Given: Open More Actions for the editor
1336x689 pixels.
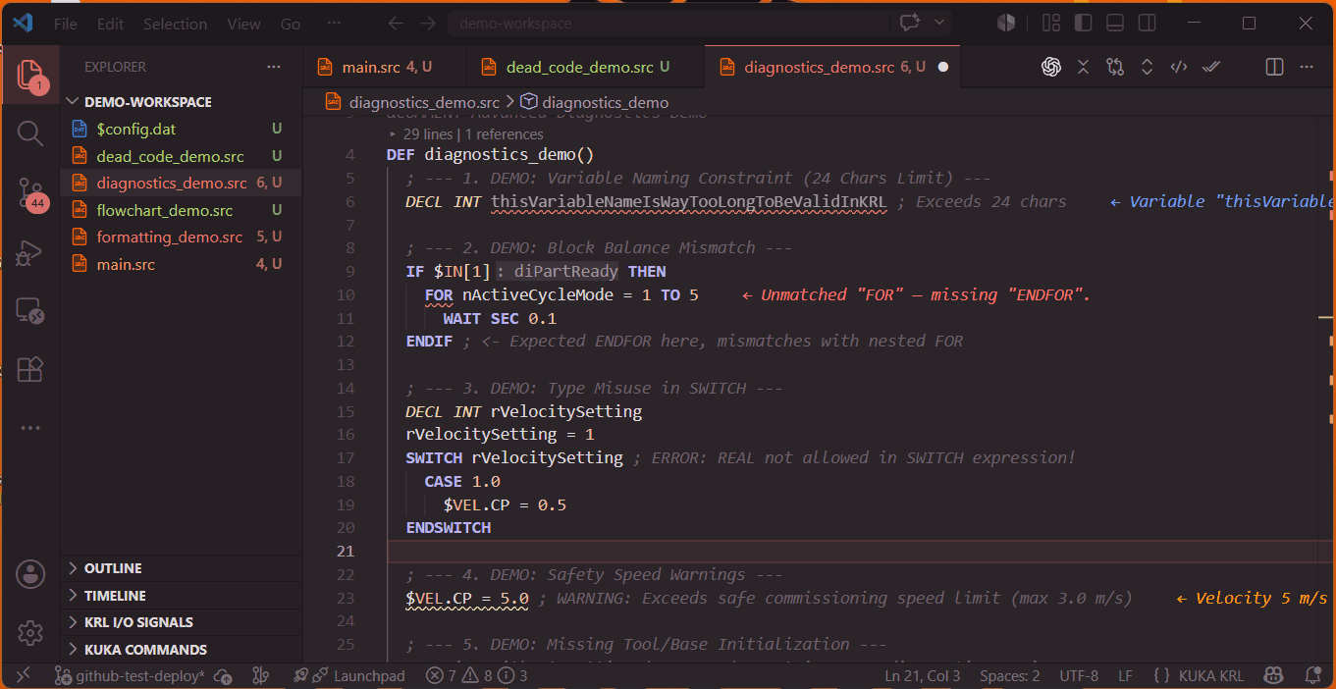Looking at the screenshot, I should (1307, 67).
